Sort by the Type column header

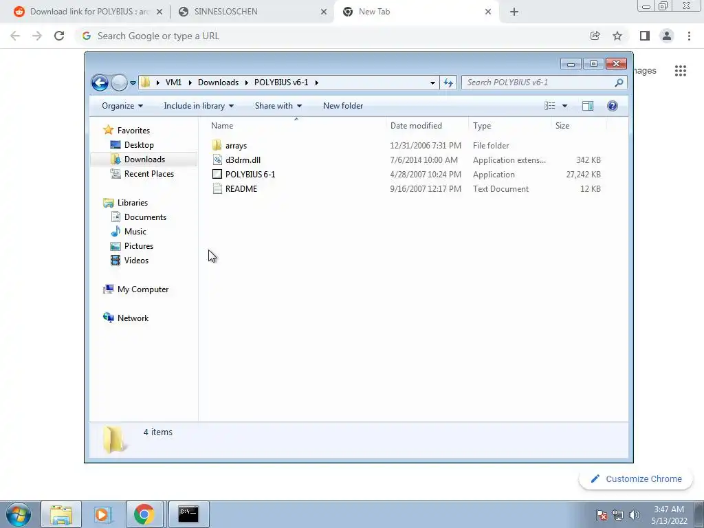click(x=509, y=126)
